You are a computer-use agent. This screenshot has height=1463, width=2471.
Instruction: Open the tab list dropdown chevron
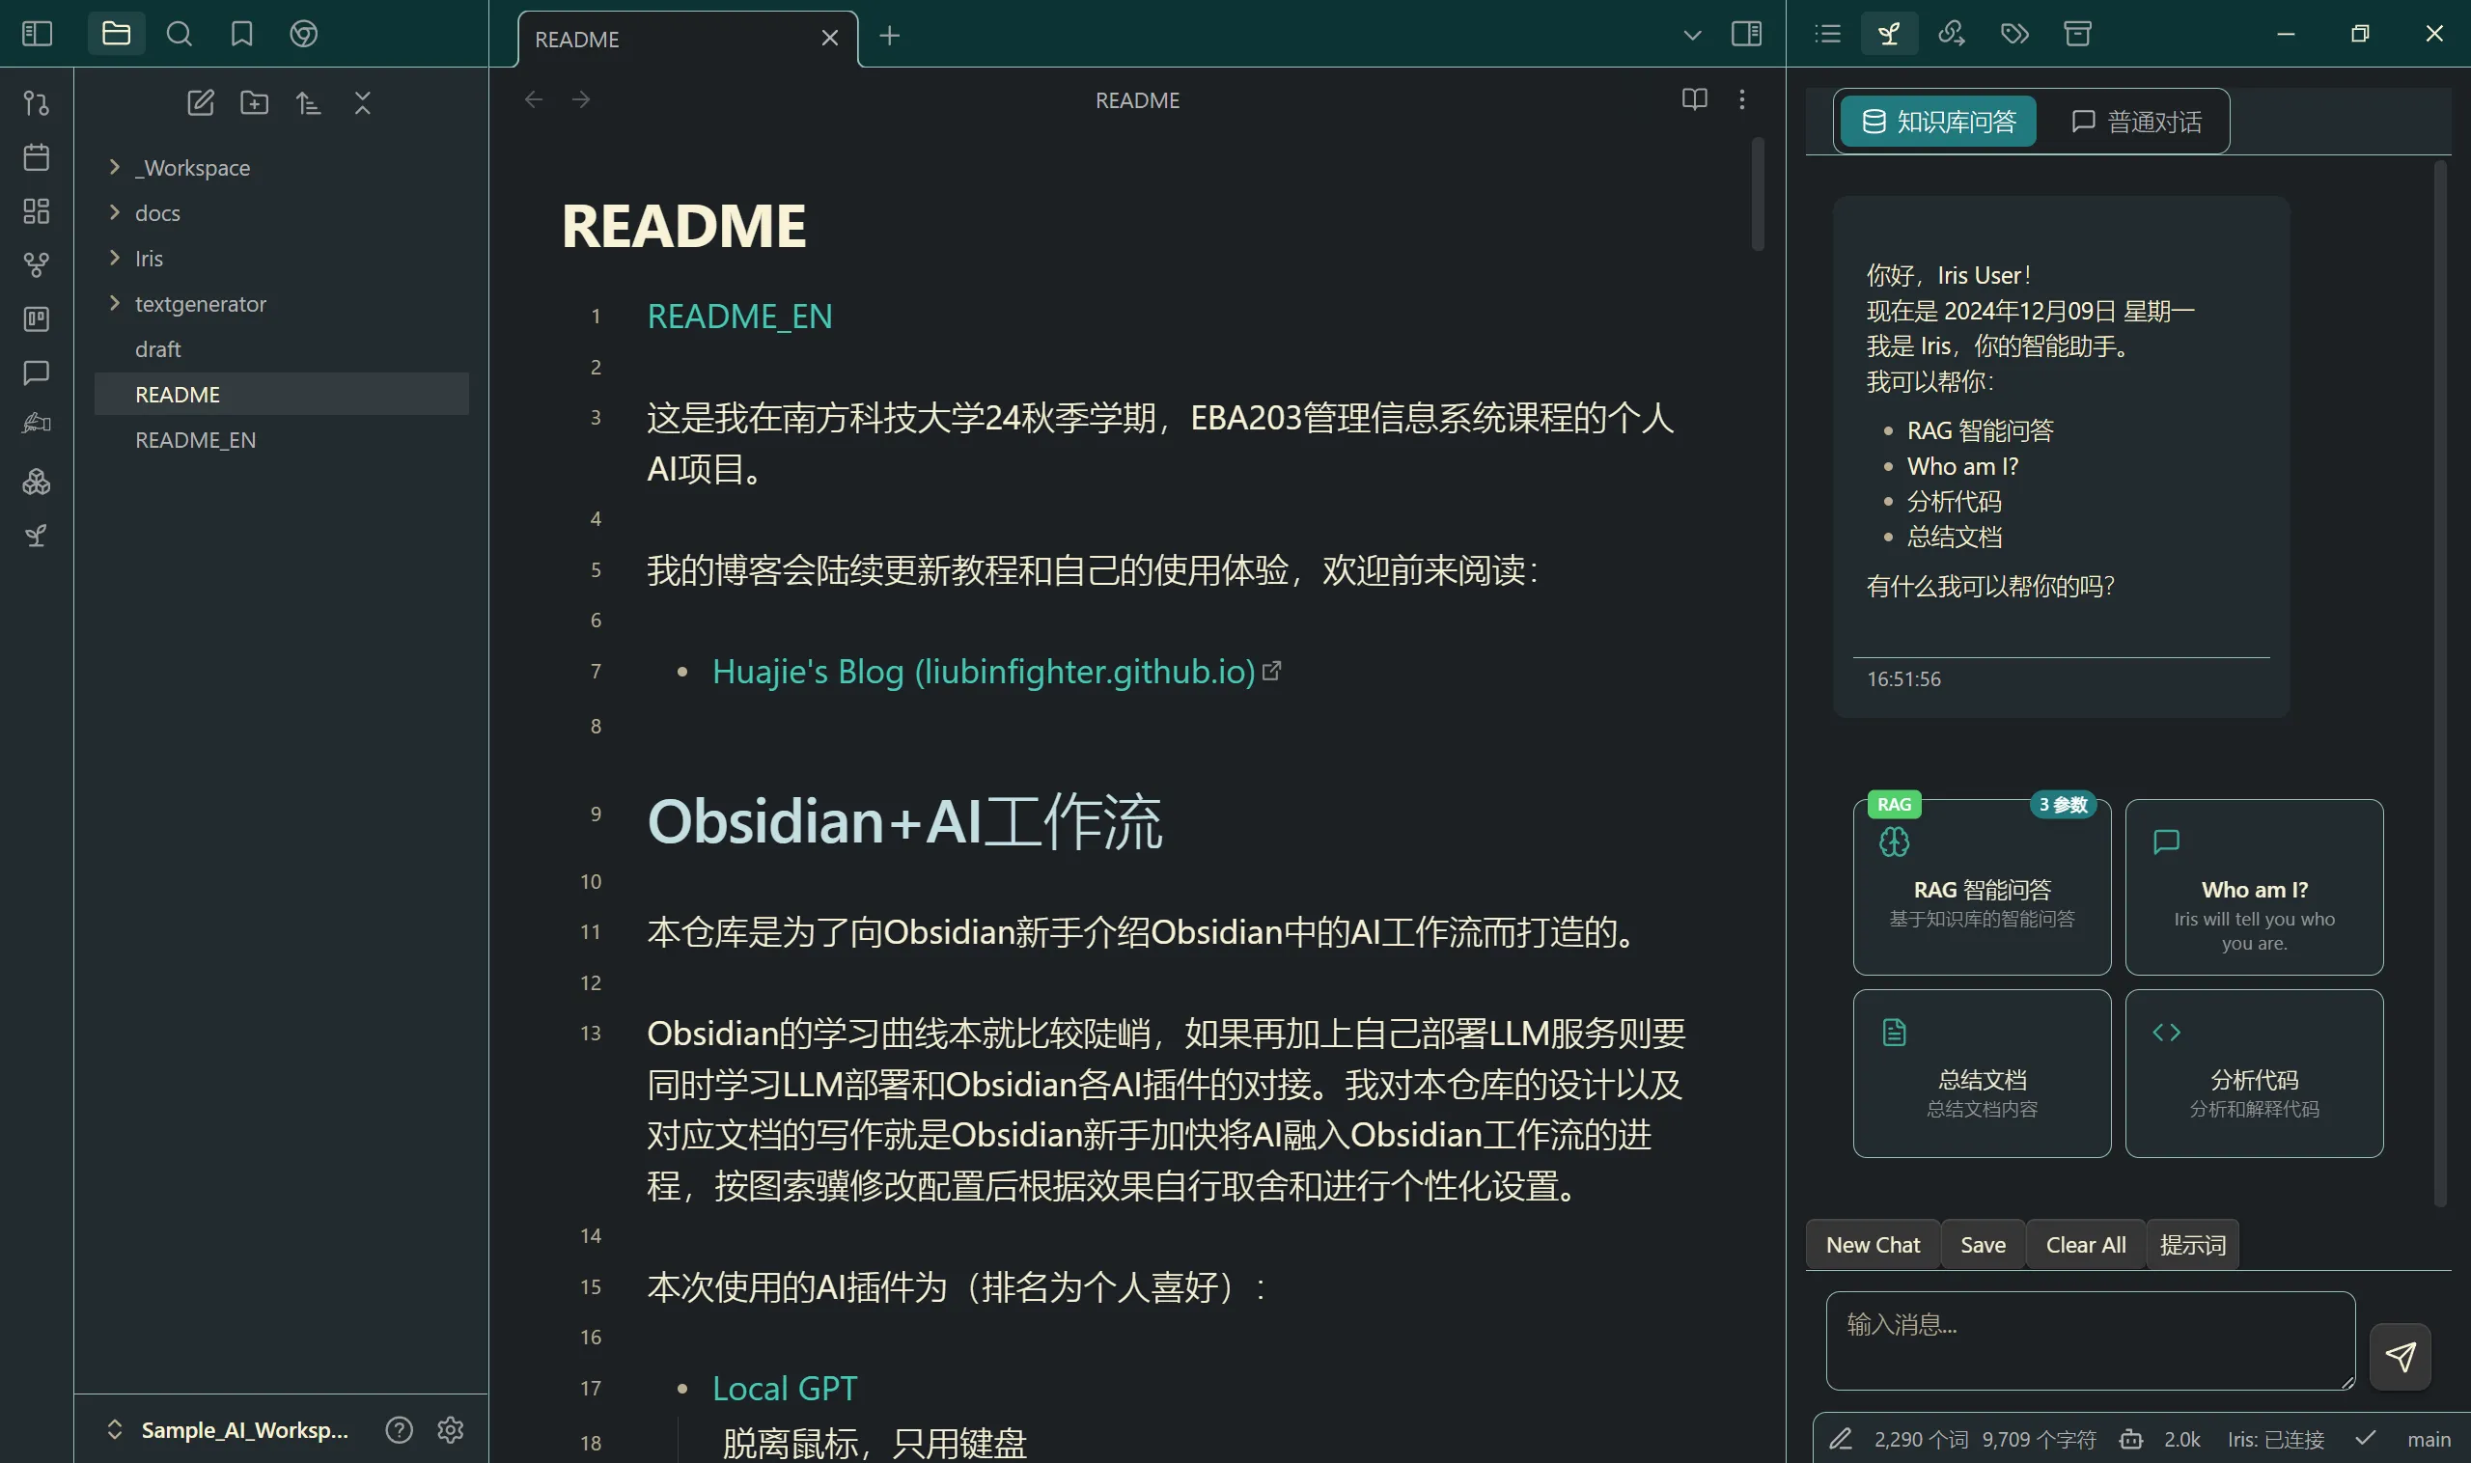click(x=1692, y=36)
